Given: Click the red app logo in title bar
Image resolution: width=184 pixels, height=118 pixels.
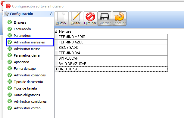Looking at the screenshot, I should [8, 6].
